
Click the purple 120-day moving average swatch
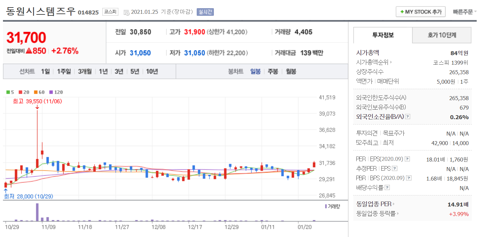point(51,92)
